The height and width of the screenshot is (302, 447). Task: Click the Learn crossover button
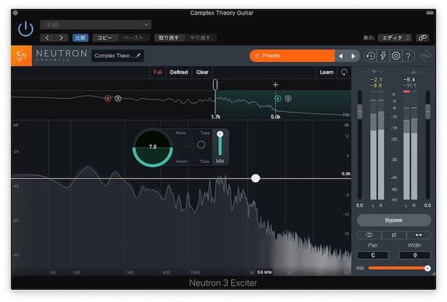point(327,72)
